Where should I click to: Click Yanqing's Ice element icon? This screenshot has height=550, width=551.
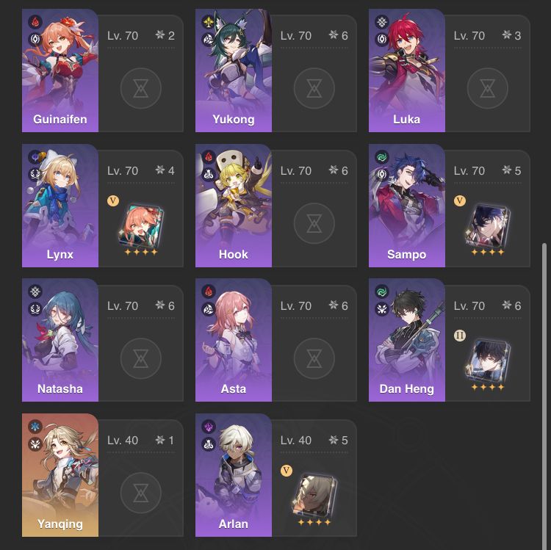35,427
